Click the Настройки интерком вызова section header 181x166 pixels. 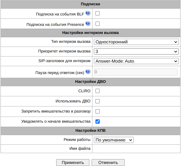(90, 32)
